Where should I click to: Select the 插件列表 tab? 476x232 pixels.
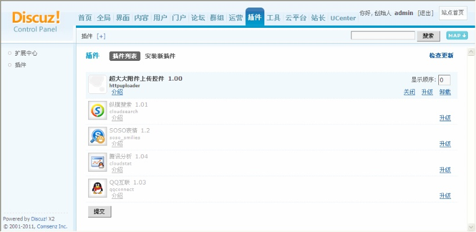point(125,56)
